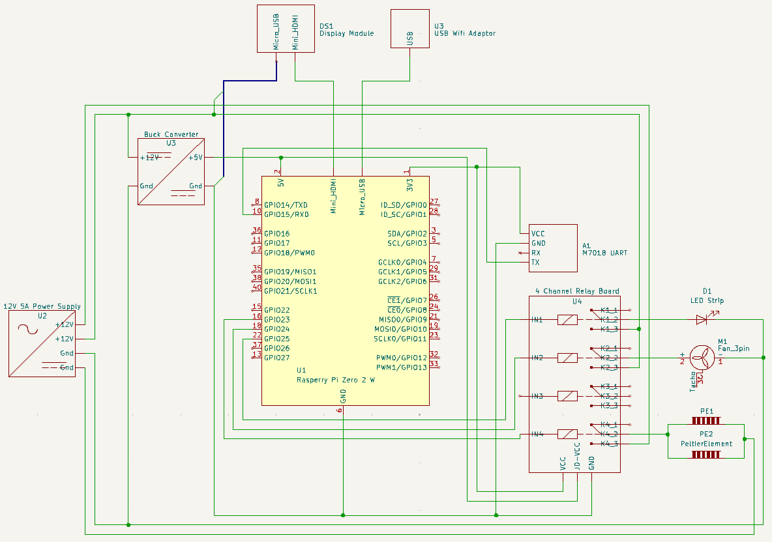Image resolution: width=772 pixels, height=542 pixels.
Task: Click the 4 Channel Relay Board title
Action: click(577, 291)
